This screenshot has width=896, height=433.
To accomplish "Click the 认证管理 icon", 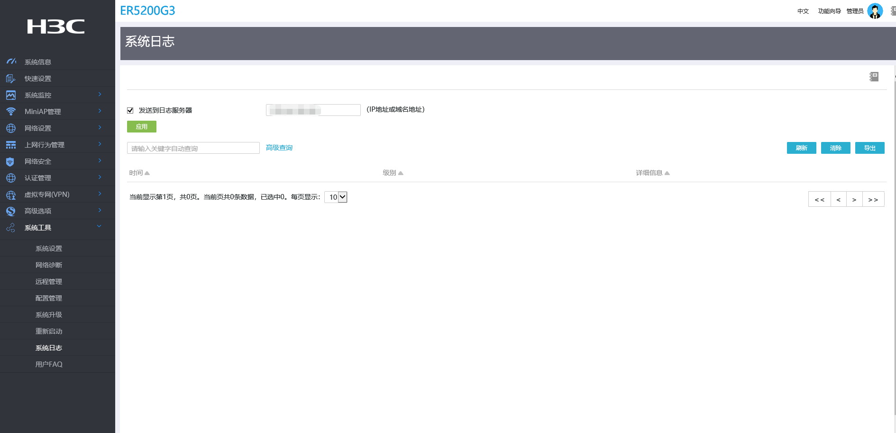I will (11, 178).
